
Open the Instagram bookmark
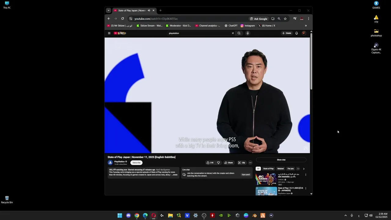click(x=248, y=26)
